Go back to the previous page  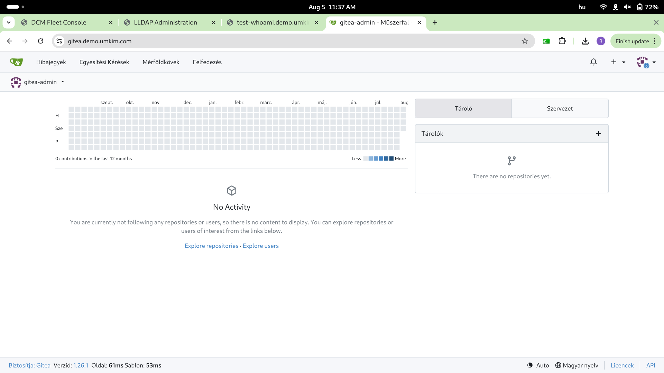pyautogui.click(x=10, y=41)
